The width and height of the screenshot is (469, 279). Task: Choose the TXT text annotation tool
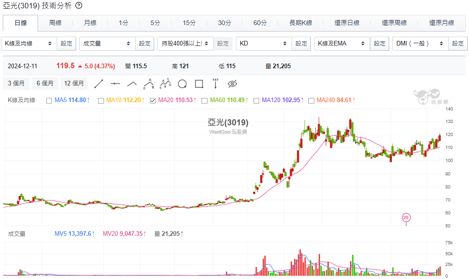coord(215,84)
